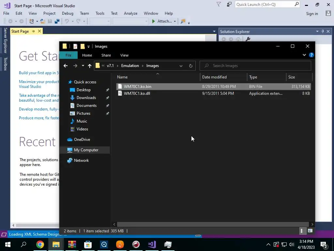Open recent locations dropdown in Explorer navigation
This screenshot has width=334, height=251.
(x=83, y=66)
